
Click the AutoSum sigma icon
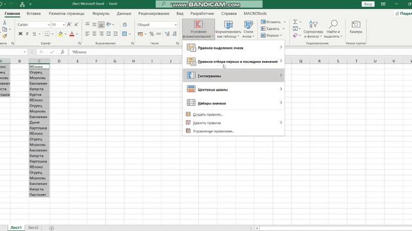coord(295,22)
